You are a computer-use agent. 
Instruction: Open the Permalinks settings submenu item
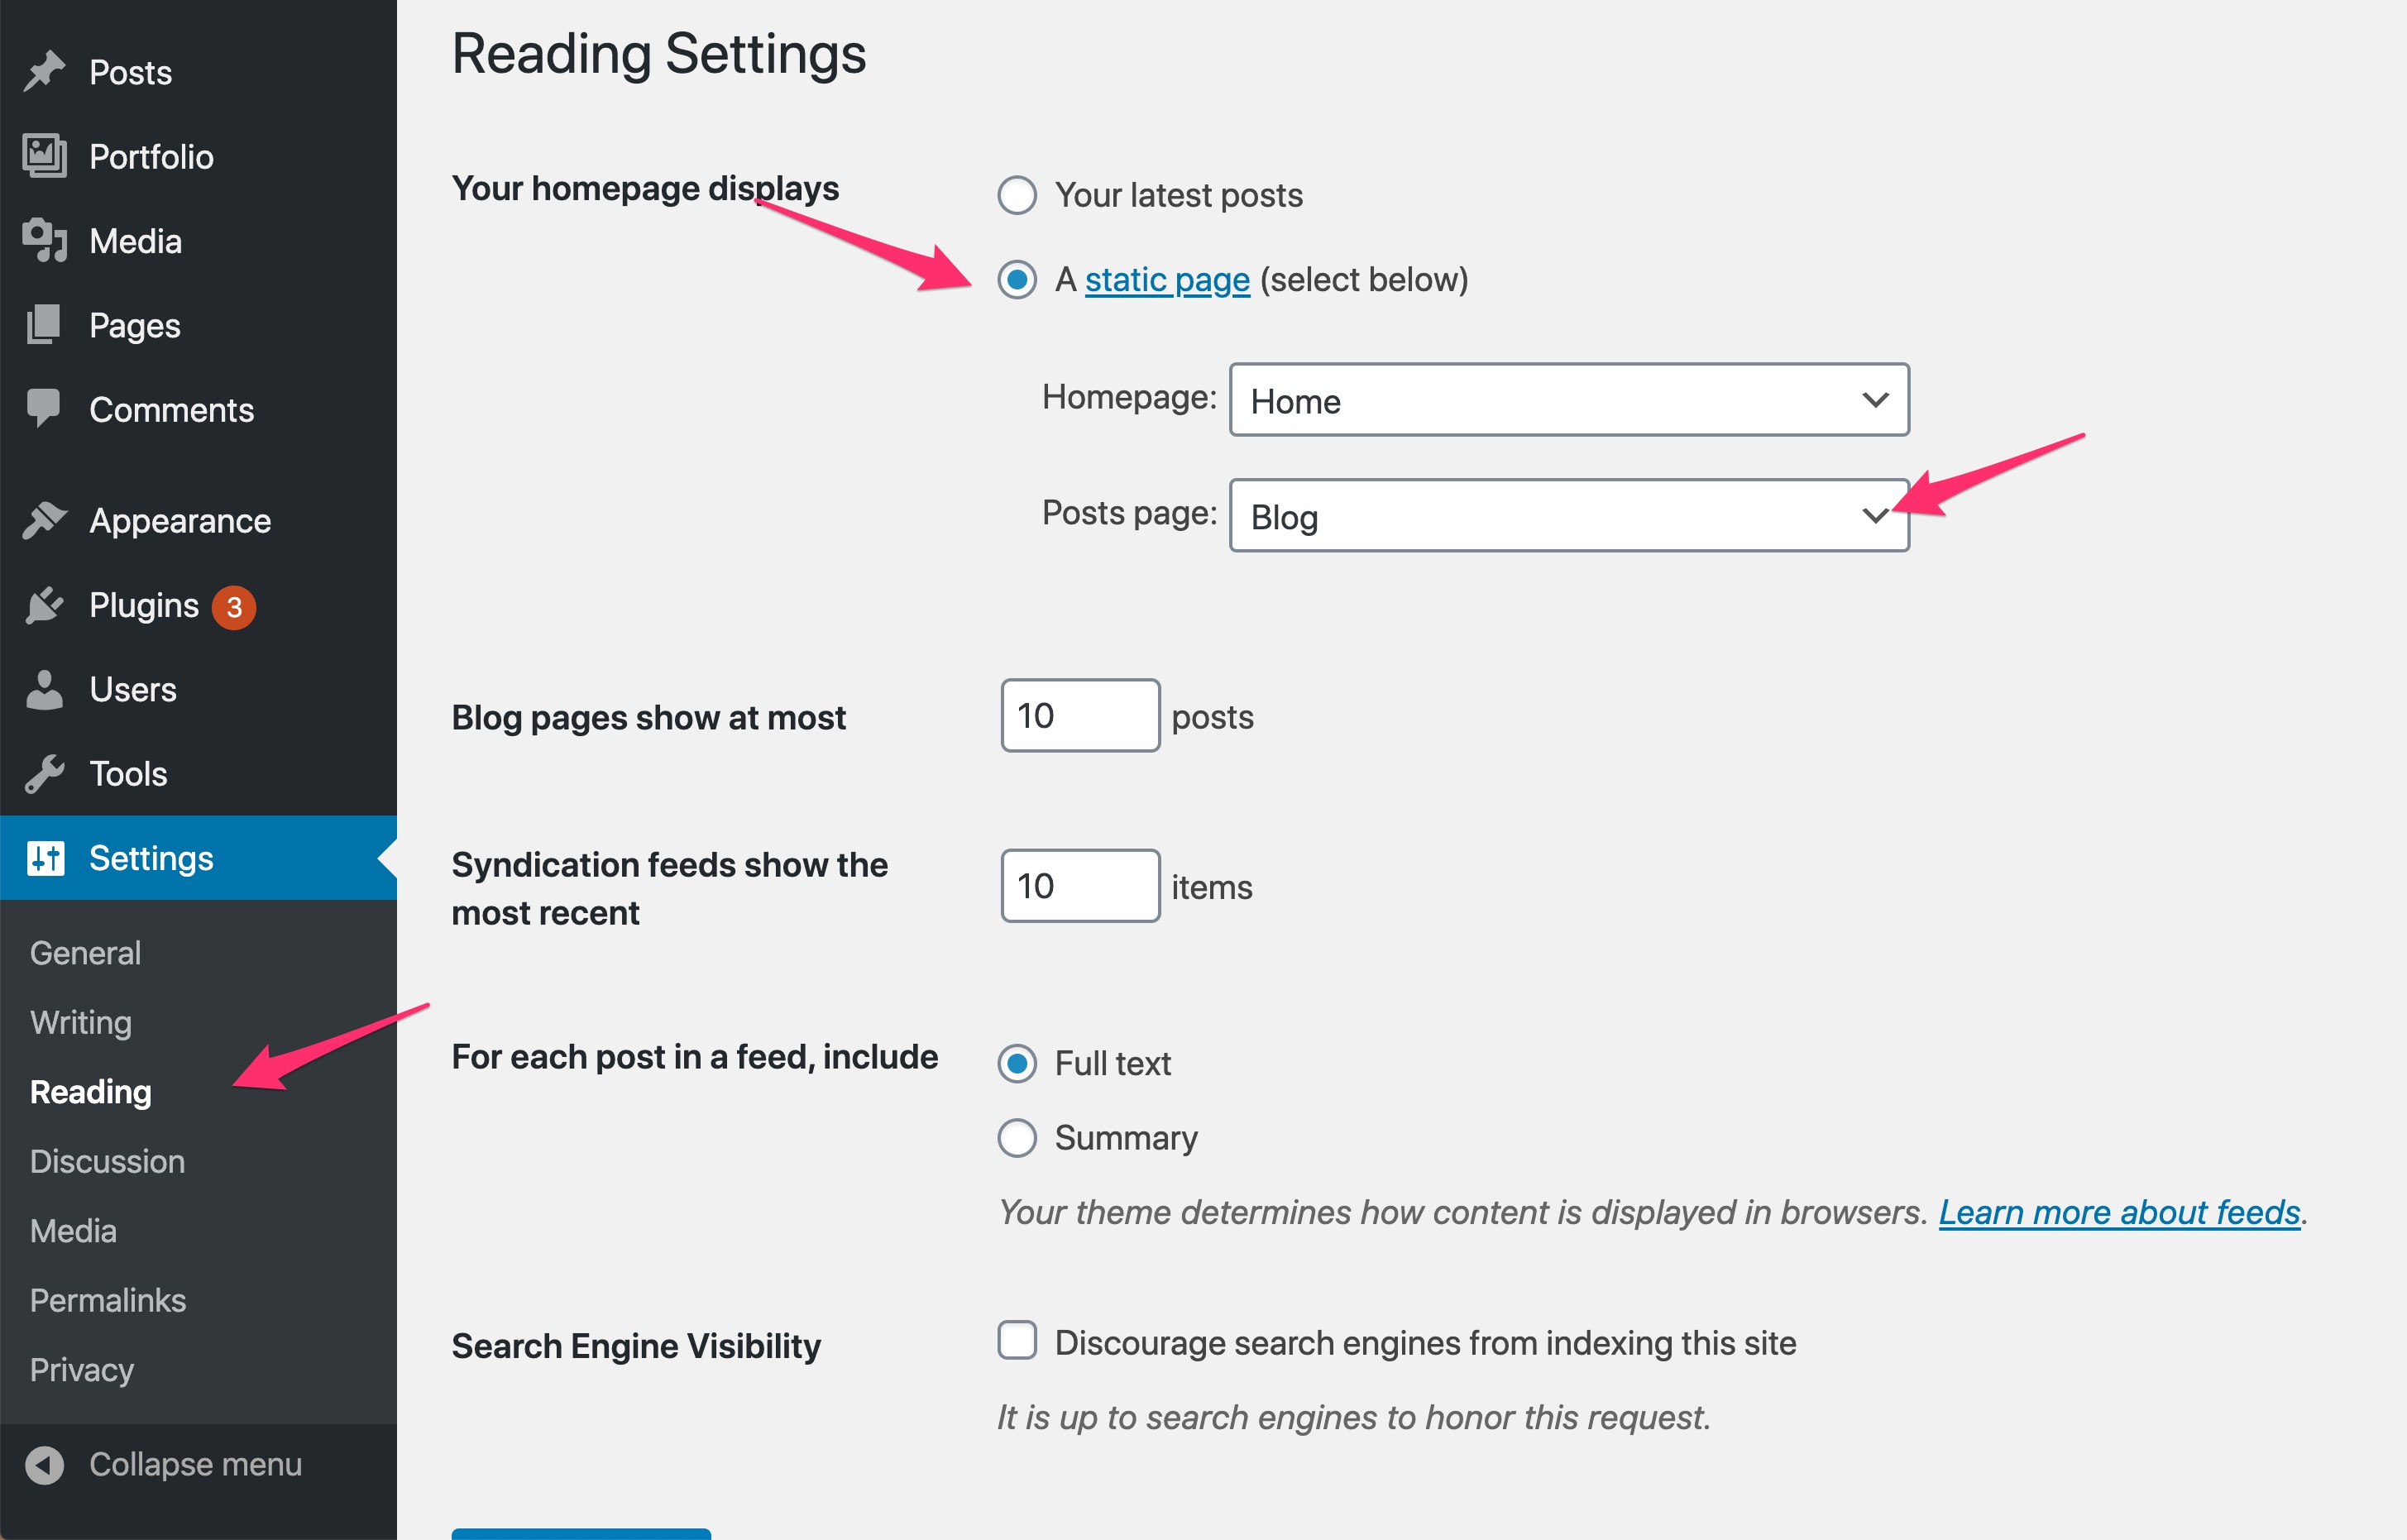(x=108, y=1300)
